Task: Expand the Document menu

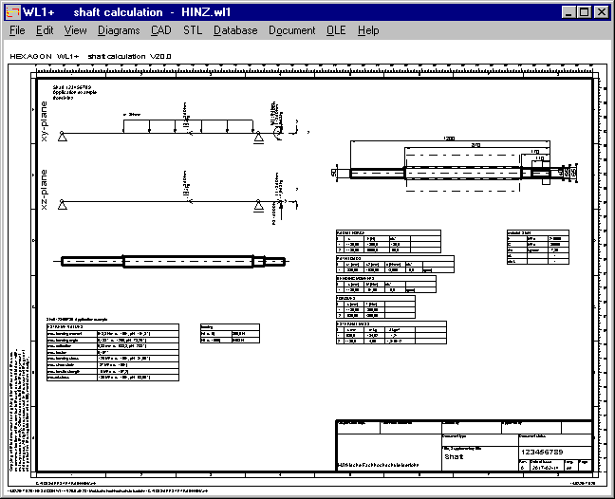Action: pyautogui.click(x=291, y=30)
